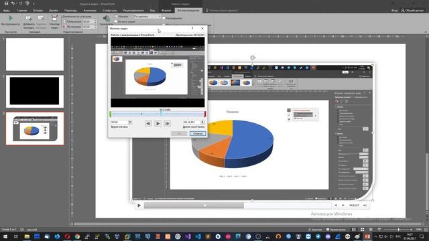The width and height of the screenshot is (429, 241).
Task: Play the video in trim dialog
Action: pos(158,123)
